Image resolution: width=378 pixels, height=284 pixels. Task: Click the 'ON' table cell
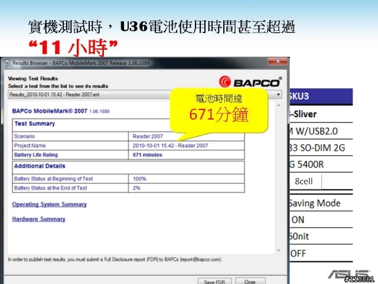coord(321,220)
